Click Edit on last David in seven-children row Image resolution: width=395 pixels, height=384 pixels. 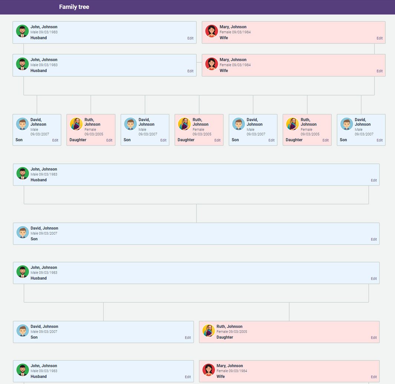[379, 140]
